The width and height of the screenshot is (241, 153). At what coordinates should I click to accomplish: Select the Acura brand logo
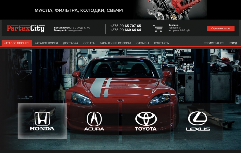[94, 121]
